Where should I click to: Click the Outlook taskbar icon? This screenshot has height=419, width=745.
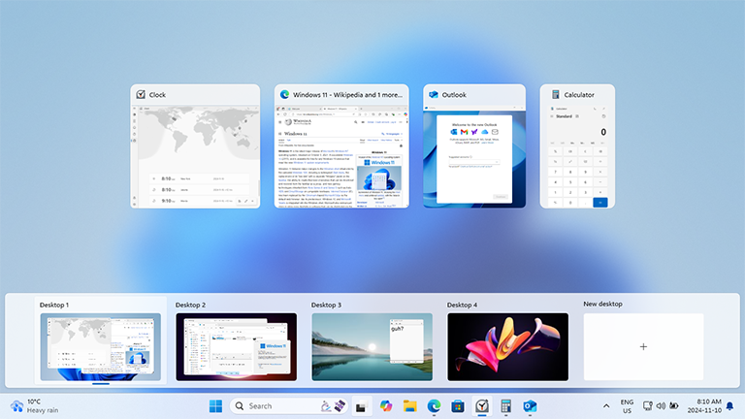[x=531, y=405]
